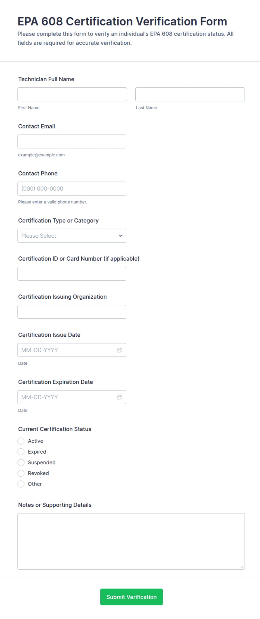Click the 'Technician Full Name' label
The image size is (260, 619).
[46, 79]
